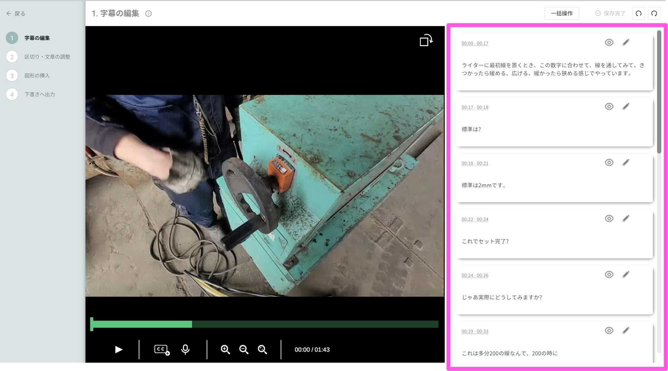Click the add caption CC icon

click(x=162, y=349)
